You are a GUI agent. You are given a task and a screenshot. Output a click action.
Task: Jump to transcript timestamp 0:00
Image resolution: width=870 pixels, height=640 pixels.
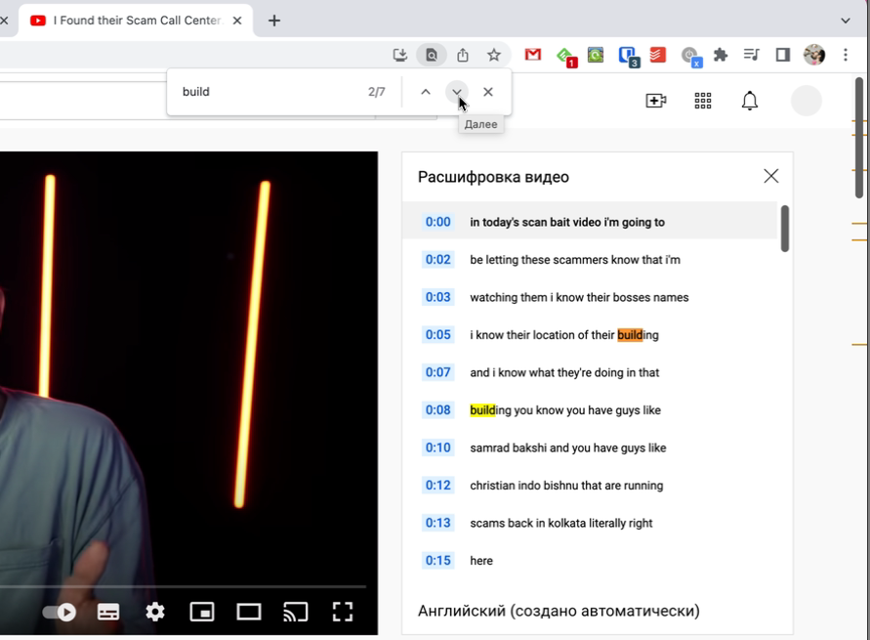tap(437, 222)
